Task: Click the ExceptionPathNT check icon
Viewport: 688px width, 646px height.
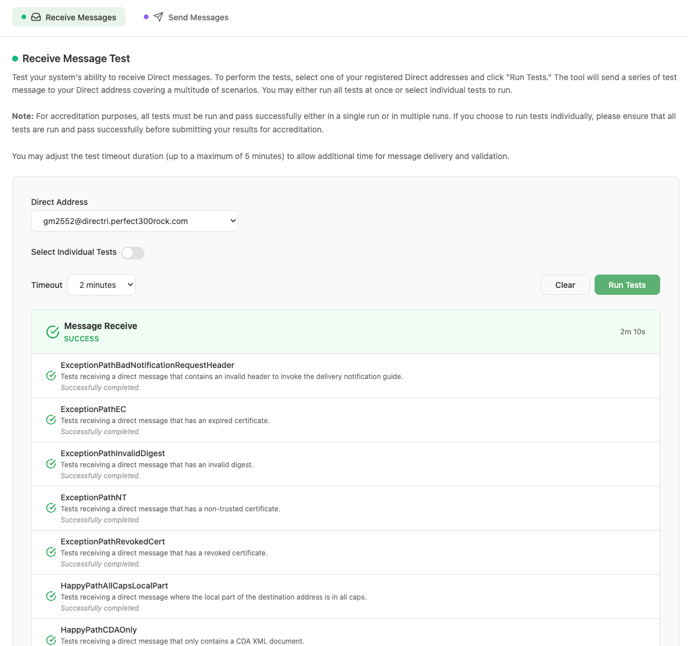Action: tap(51, 508)
